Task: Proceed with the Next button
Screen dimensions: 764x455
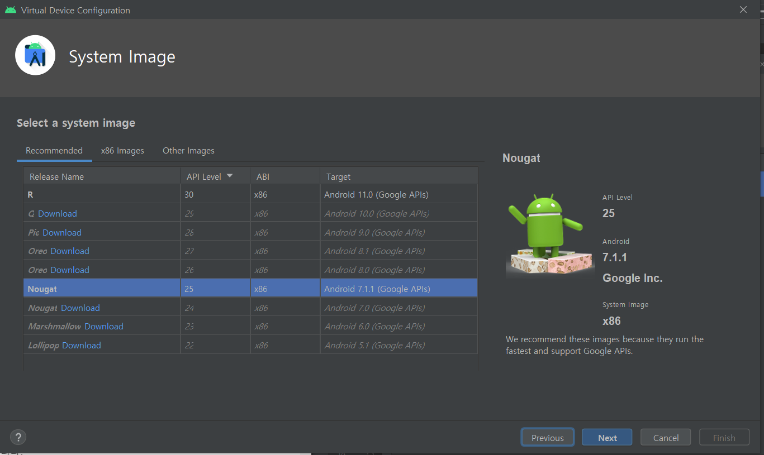Action: pyautogui.click(x=608, y=438)
